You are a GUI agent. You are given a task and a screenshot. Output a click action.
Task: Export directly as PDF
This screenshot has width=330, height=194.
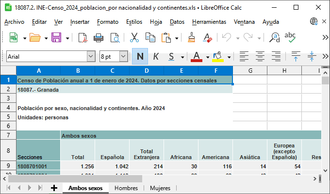click(x=82, y=38)
